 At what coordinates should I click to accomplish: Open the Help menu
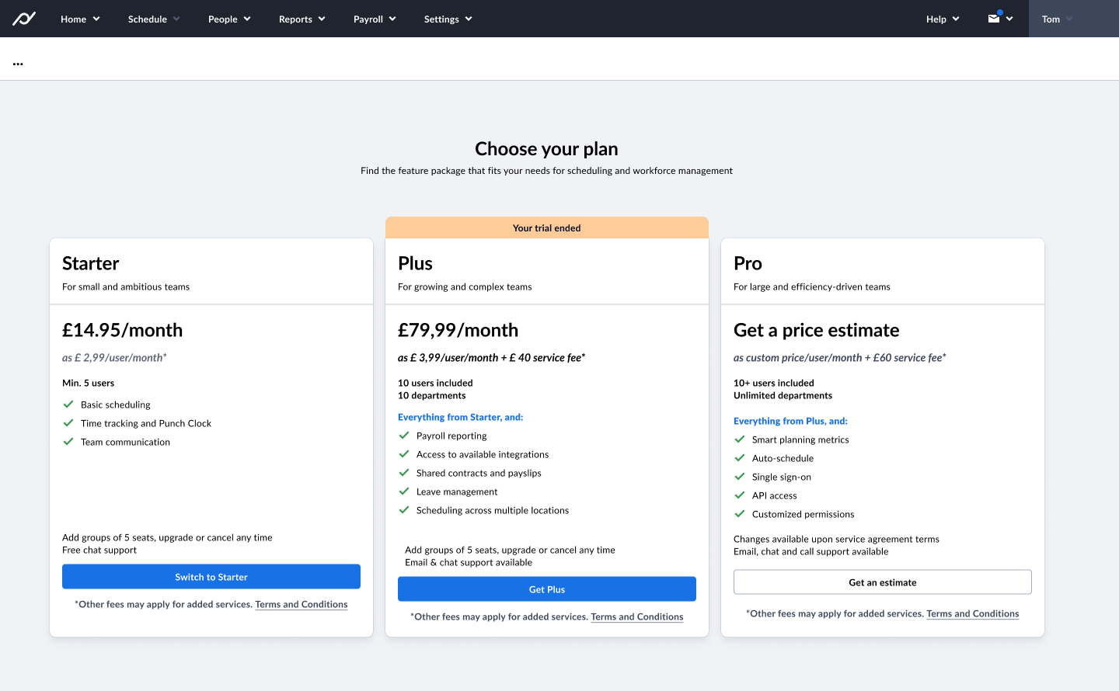pos(943,19)
